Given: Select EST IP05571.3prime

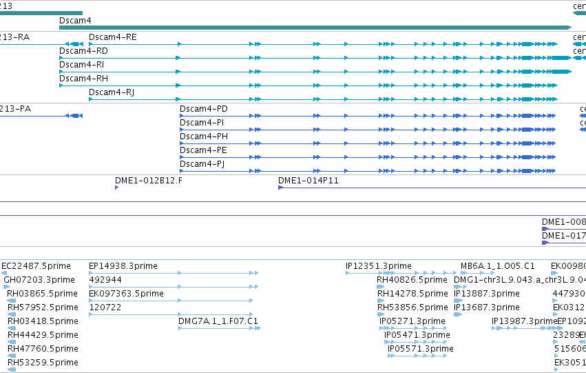Looking at the screenshot, I should pos(421,349).
